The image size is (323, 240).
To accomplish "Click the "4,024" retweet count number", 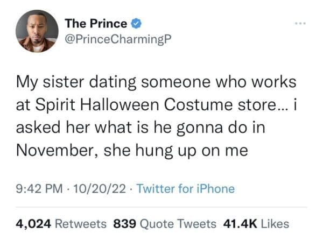I will [x=34, y=223].
